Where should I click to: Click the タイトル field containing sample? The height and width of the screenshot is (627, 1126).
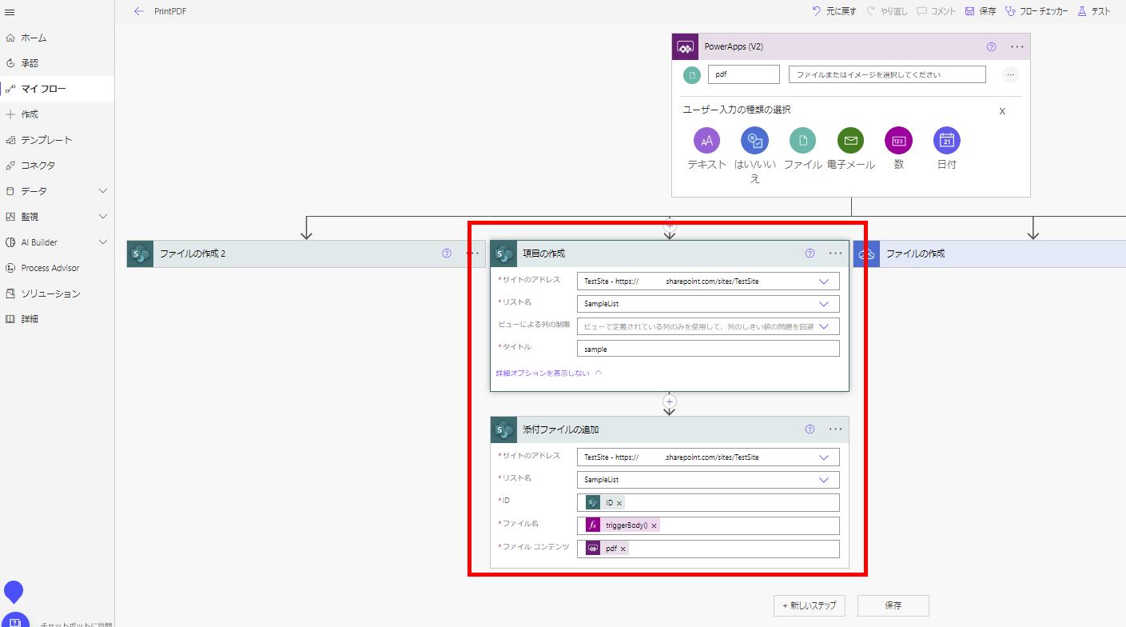click(708, 348)
